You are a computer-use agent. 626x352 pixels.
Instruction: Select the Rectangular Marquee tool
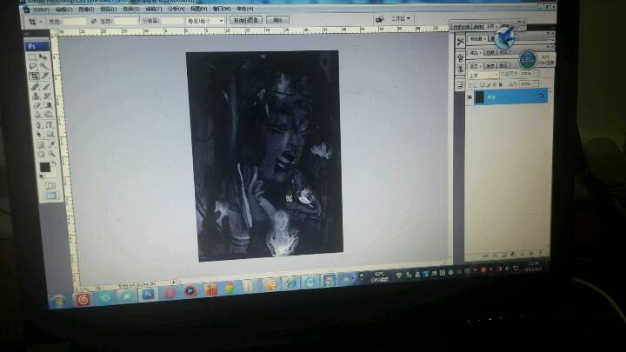(32, 57)
